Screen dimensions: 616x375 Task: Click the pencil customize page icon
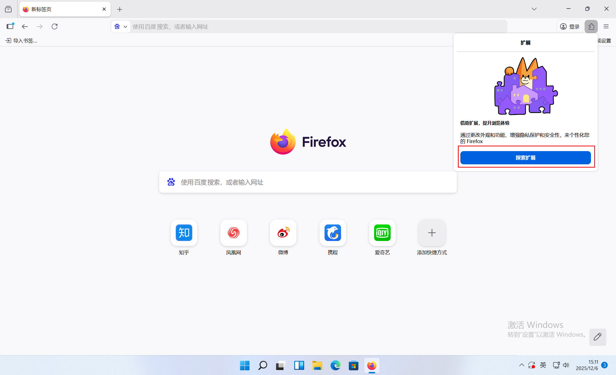[x=598, y=337]
